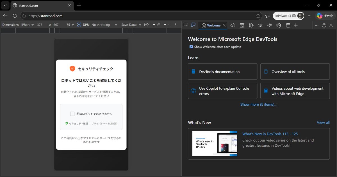Close the Welcome tab
Image resolution: width=337 pixels, height=177 pixels.
tap(224, 25)
